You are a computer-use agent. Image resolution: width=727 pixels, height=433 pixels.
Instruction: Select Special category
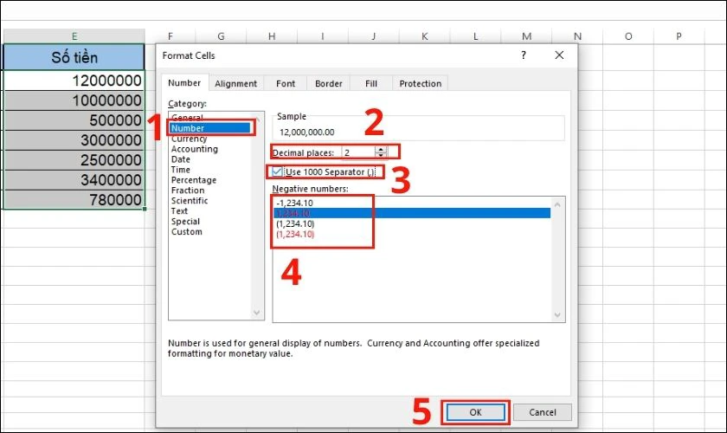pyautogui.click(x=185, y=222)
